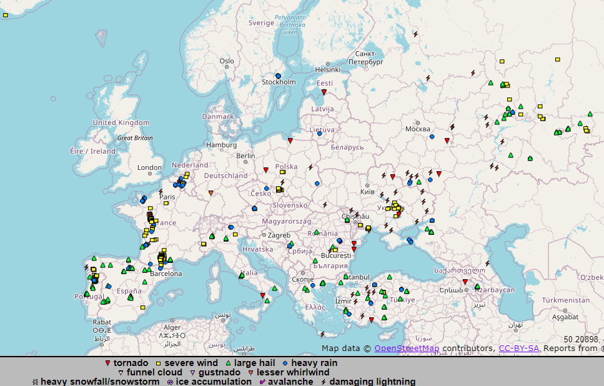Open the lesser whirlwind marker in Deutschland

coord(210,192)
